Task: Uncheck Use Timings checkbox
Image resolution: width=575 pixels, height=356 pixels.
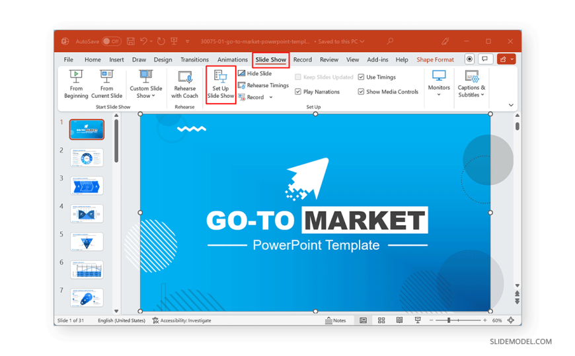Action: (x=362, y=77)
